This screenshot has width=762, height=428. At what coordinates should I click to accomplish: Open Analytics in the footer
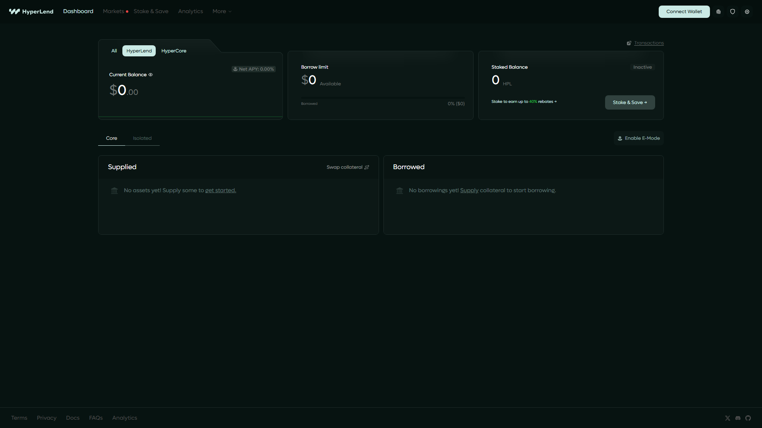pos(124,418)
